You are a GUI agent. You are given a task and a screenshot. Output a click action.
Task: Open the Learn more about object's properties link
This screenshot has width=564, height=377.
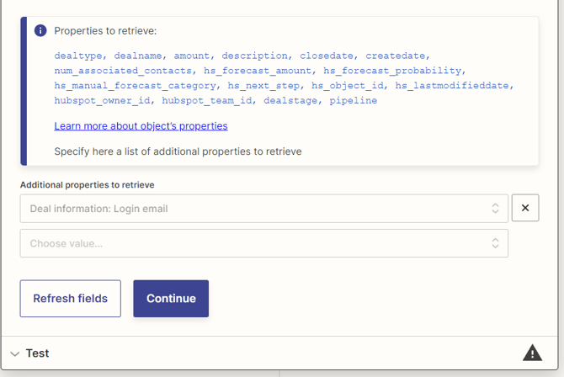tap(141, 126)
